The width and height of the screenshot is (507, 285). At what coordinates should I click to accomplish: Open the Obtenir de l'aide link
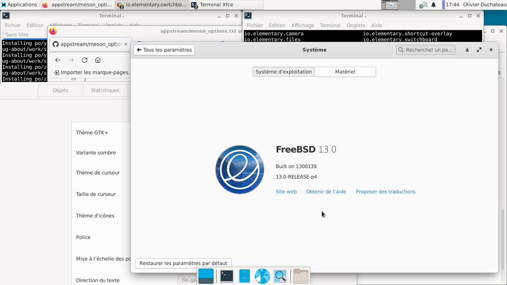[326, 192]
